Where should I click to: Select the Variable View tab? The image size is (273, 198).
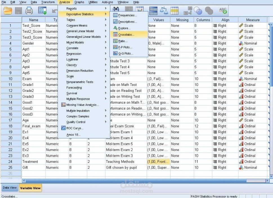[30, 188]
